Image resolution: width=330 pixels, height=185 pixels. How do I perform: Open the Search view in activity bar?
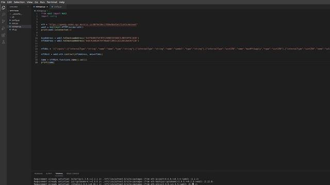(4, 14)
